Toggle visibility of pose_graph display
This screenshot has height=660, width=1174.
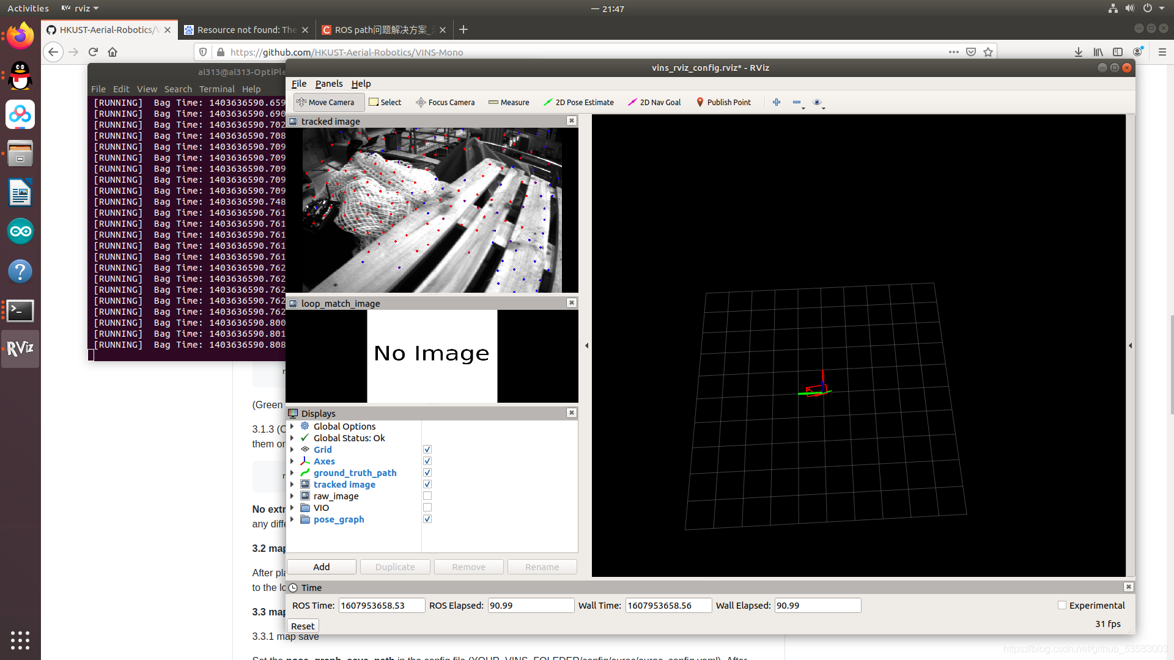tap(427, 519)
